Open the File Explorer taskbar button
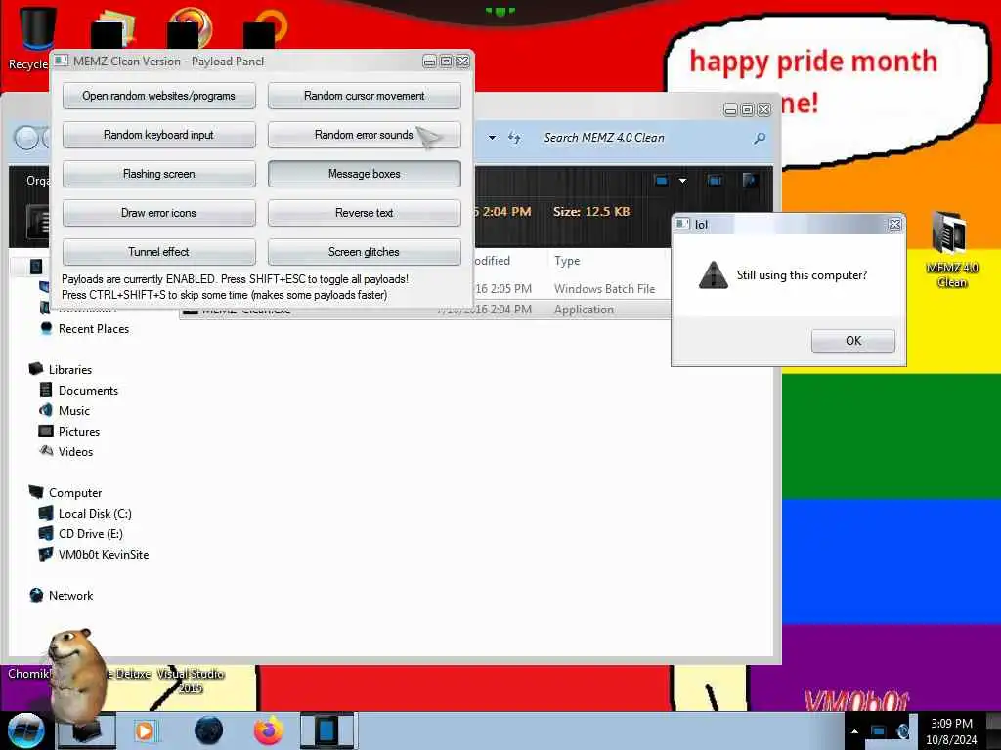Image resolution: width=1001 pixels, height=750 pixels. [86, 730]
